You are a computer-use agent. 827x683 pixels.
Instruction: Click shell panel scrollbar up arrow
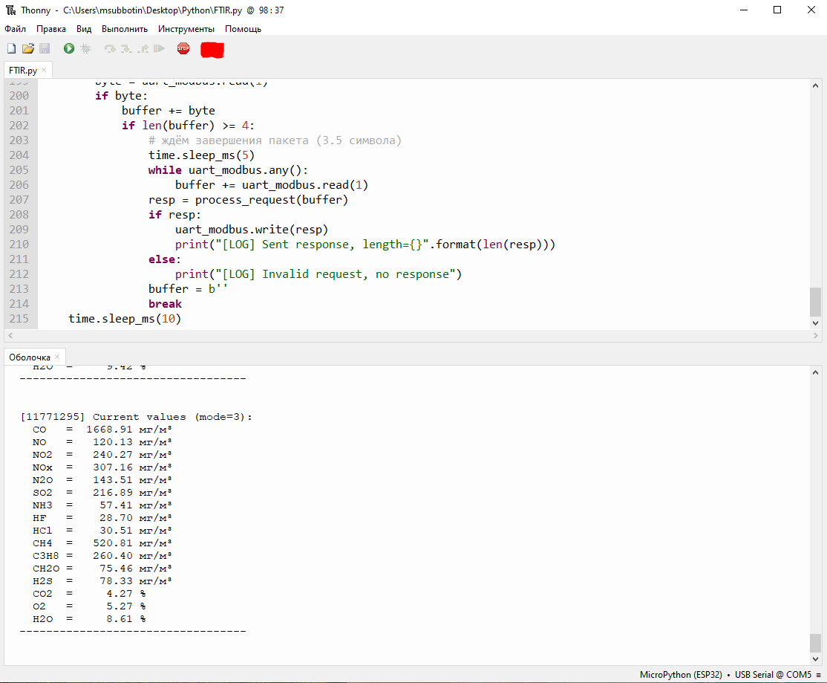pyautogui.click(x=816, y=372)
